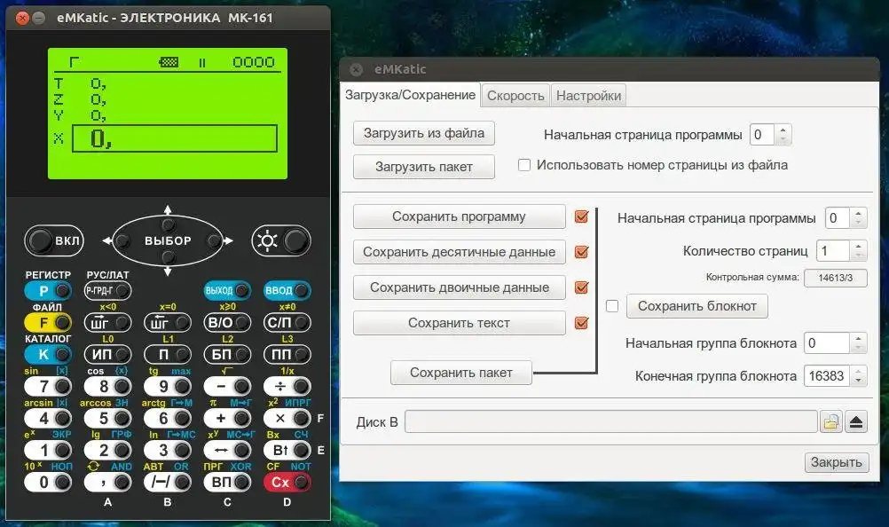This screenshot has height=527, width=889.
Task: Click the minus key on calculator
Action: [x=227, y=387]
